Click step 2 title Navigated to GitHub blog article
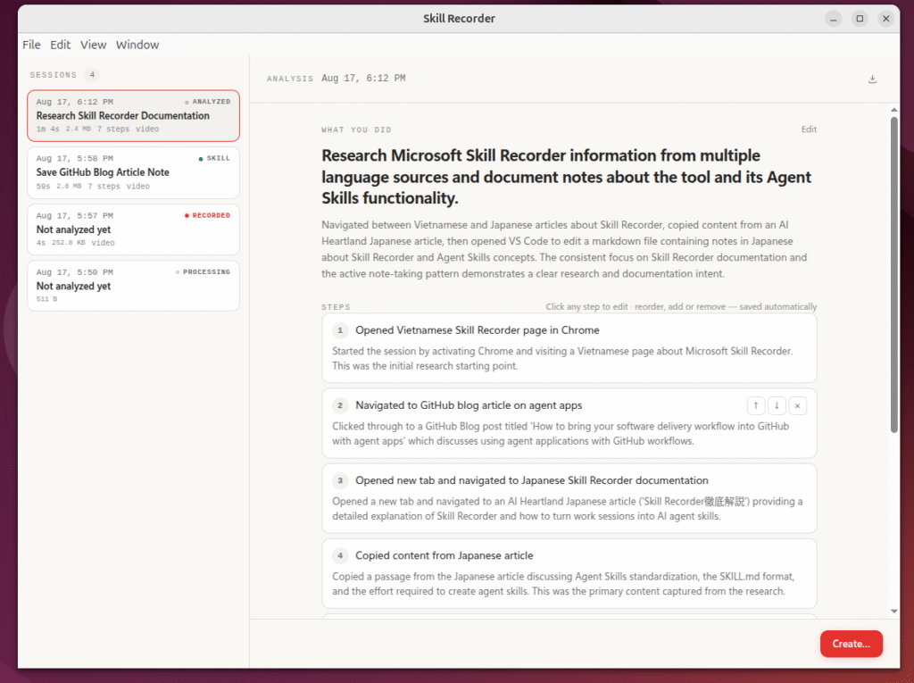The width and height of the screenshot is (914, 683). (x=469, y=405)
